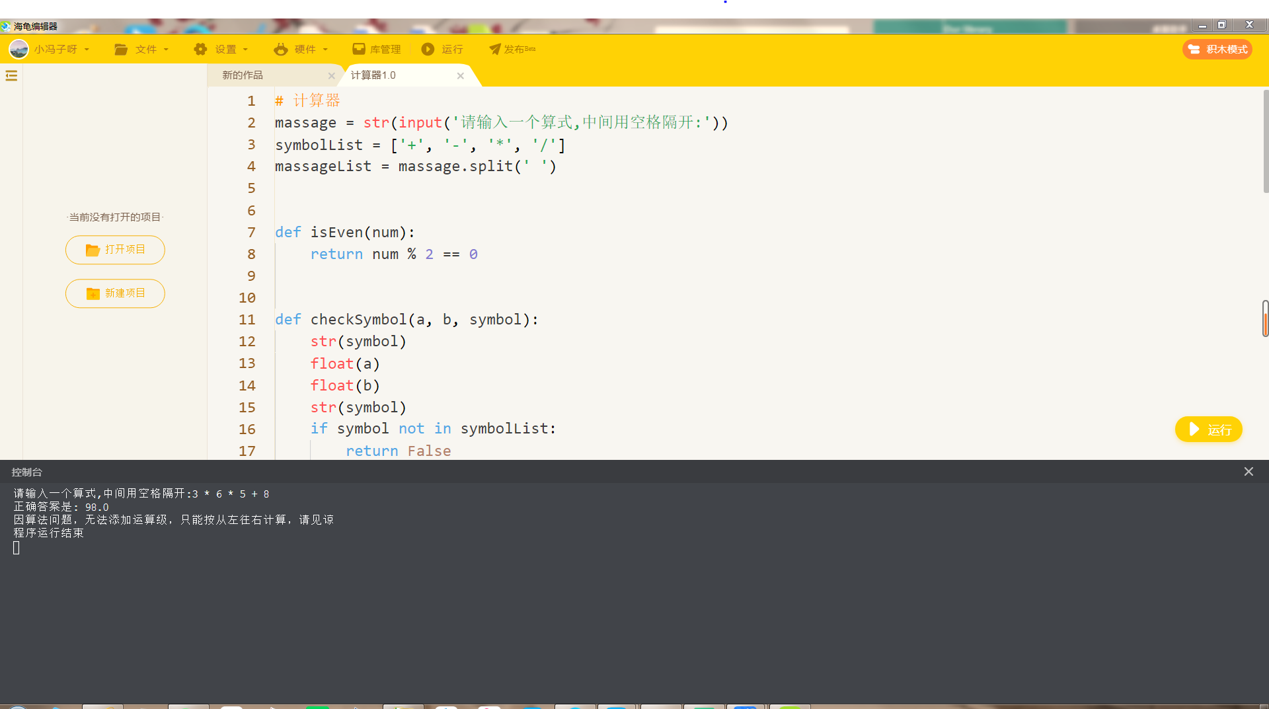
Task: Switch to 积木模式 block mode
Action: [1217, 50]
